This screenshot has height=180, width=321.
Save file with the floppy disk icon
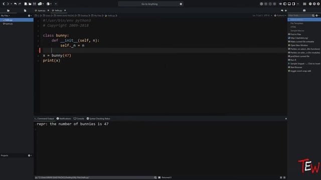pos(35,4)
